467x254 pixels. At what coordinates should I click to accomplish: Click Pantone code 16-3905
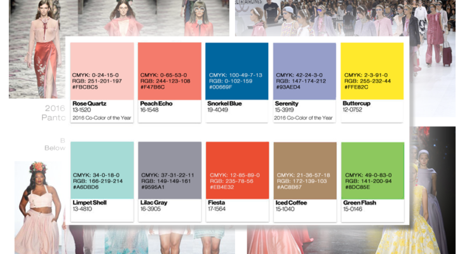click(x=151, y=209)
